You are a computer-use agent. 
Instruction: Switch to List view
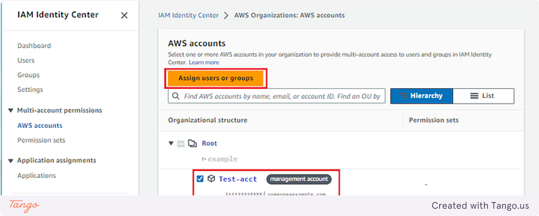click(483, 96)
